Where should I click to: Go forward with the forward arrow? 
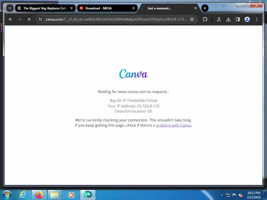click(20, 19)
